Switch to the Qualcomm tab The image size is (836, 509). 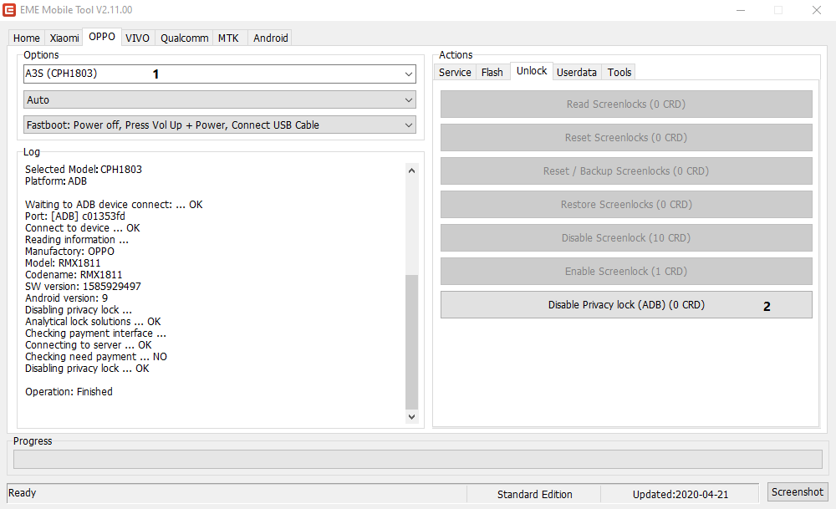(x=184, y=38)
